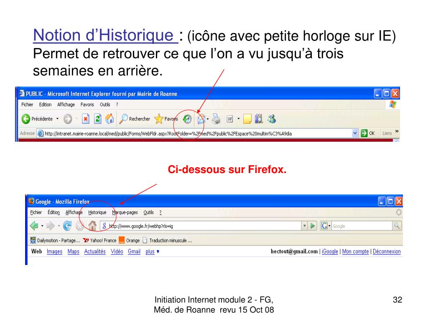Open the Google search engine selector in Firefox
Screen dimensions: 428x321
326,226
